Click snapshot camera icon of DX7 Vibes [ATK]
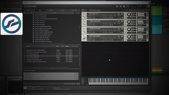 pyautogui.click(x=119, y=36)
